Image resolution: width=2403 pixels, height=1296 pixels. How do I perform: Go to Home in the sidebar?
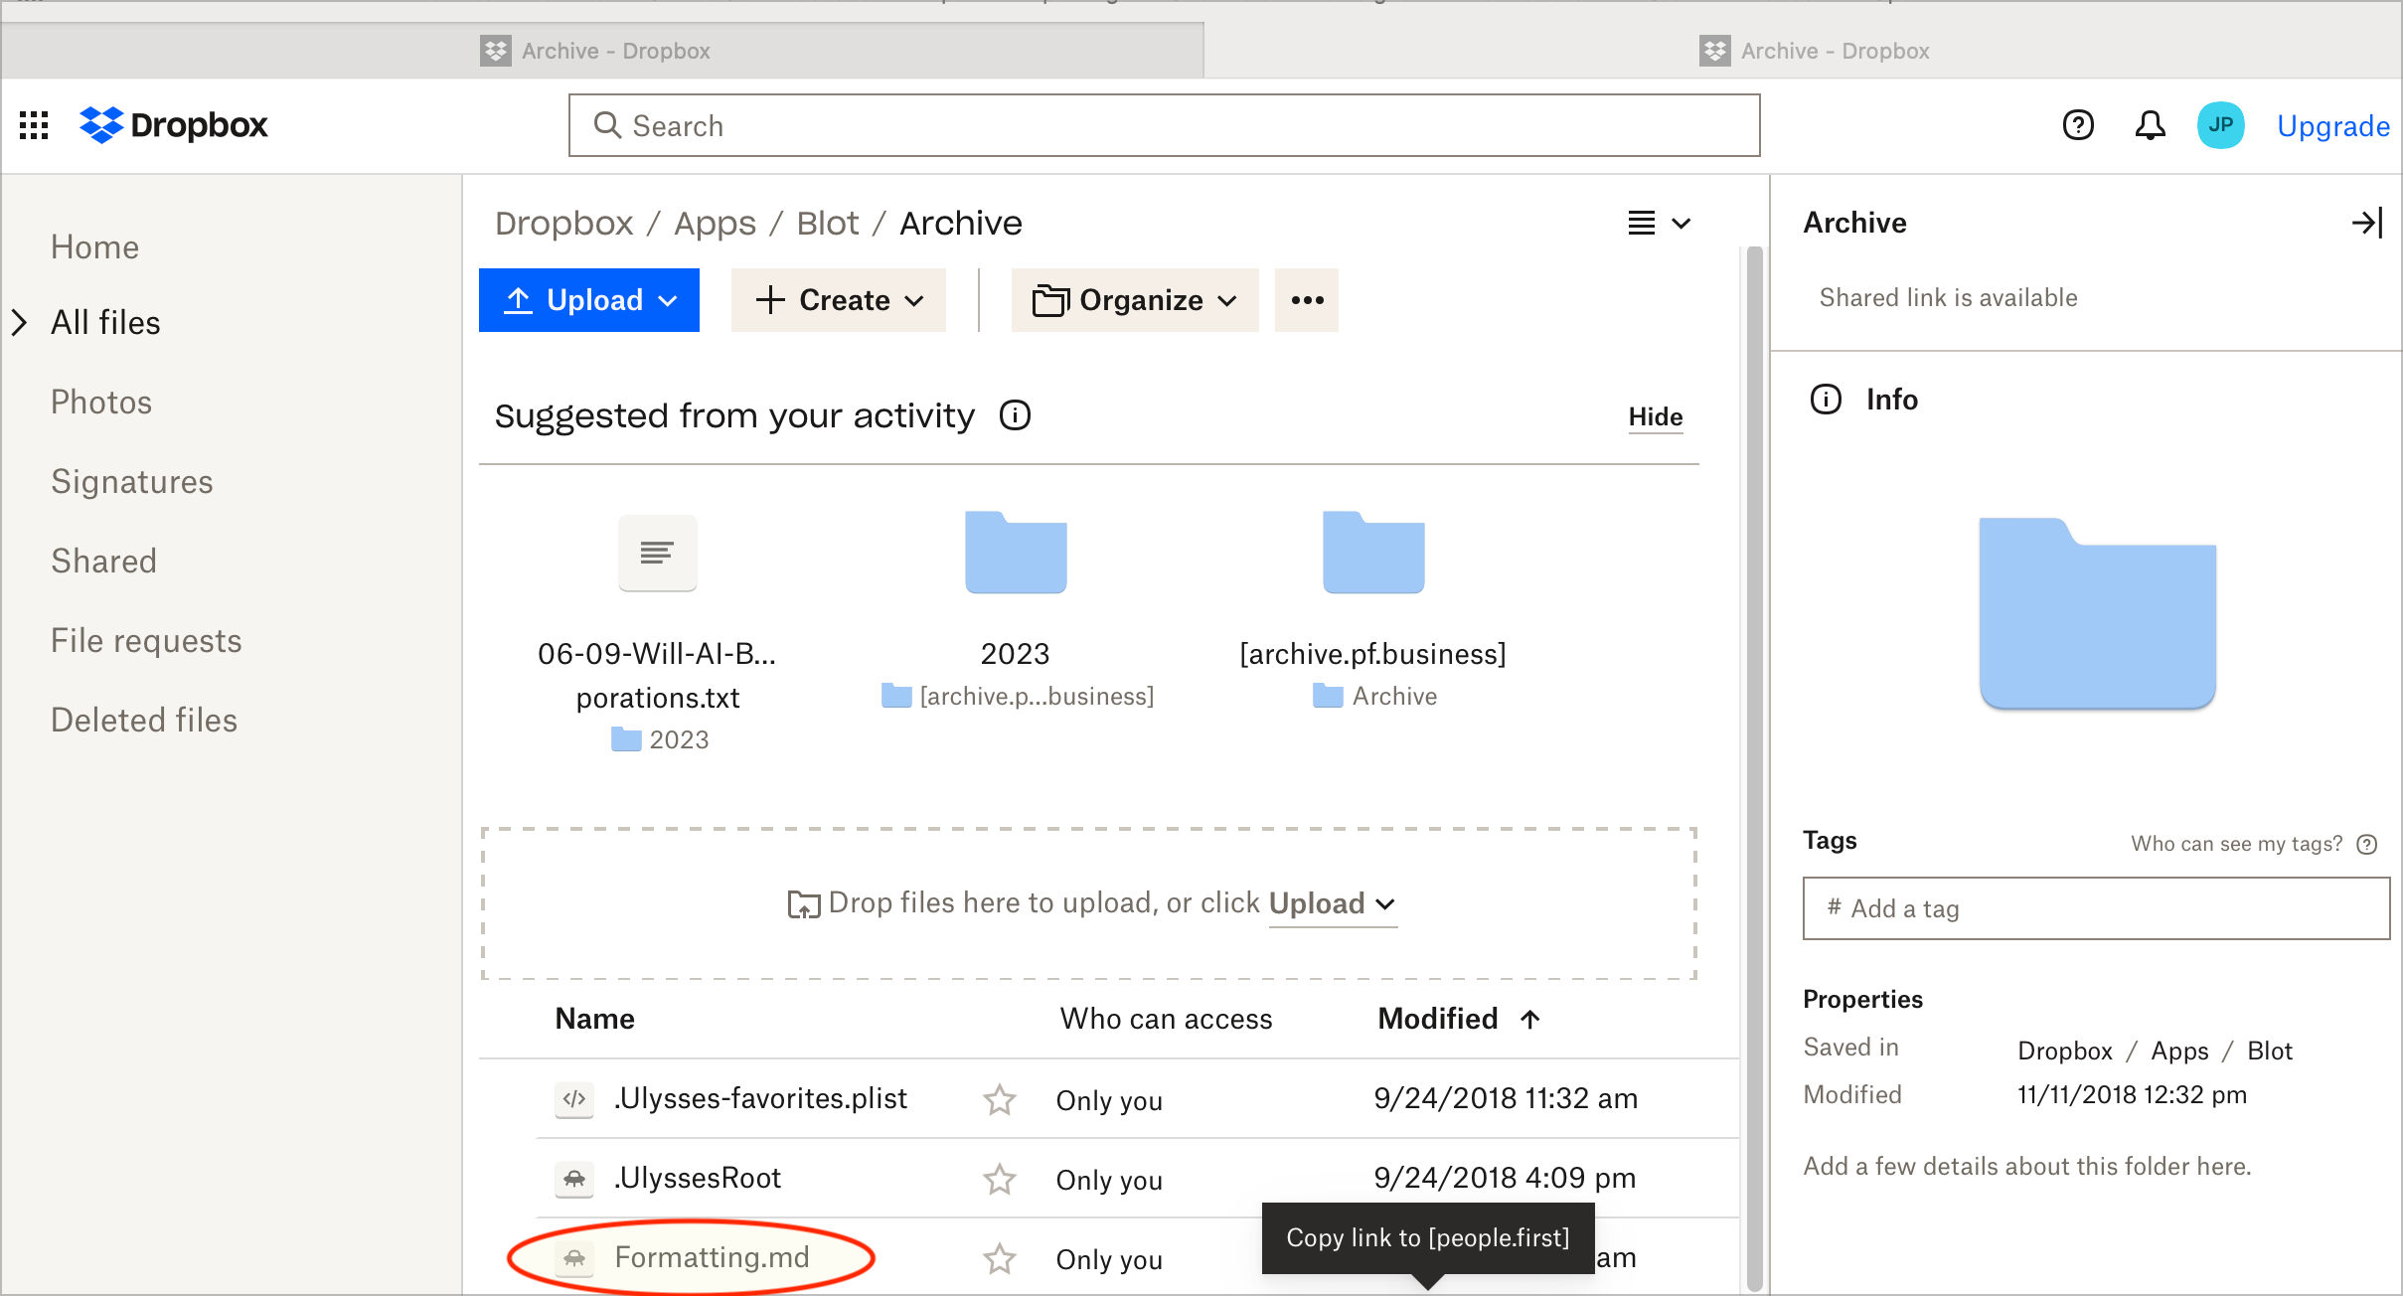pyautogui.click(x=95, y=246)
